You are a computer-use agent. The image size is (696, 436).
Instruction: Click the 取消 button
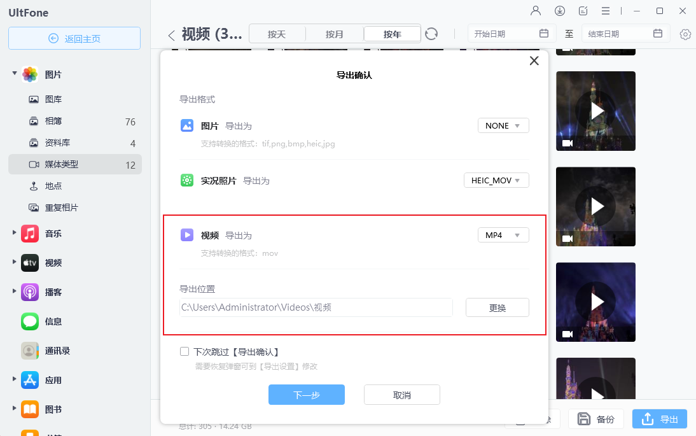click(x=402, y=395)
